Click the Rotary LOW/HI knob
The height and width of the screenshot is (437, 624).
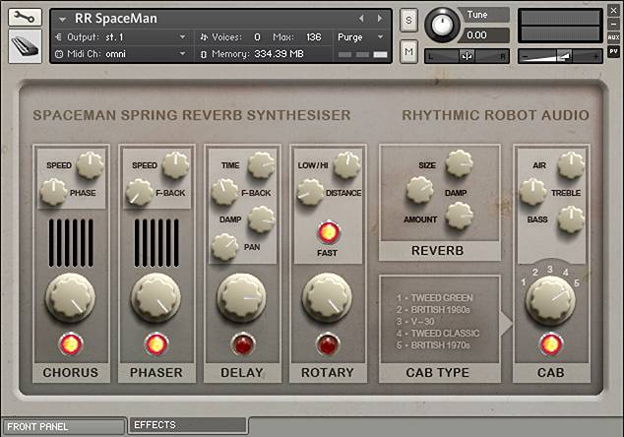click(347, 165)
